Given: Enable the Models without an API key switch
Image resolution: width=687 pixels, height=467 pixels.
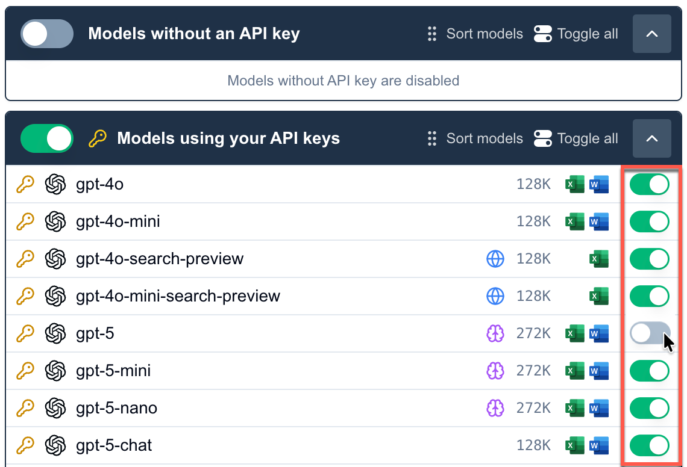Looking at the screenshot, I should (47, 34).
